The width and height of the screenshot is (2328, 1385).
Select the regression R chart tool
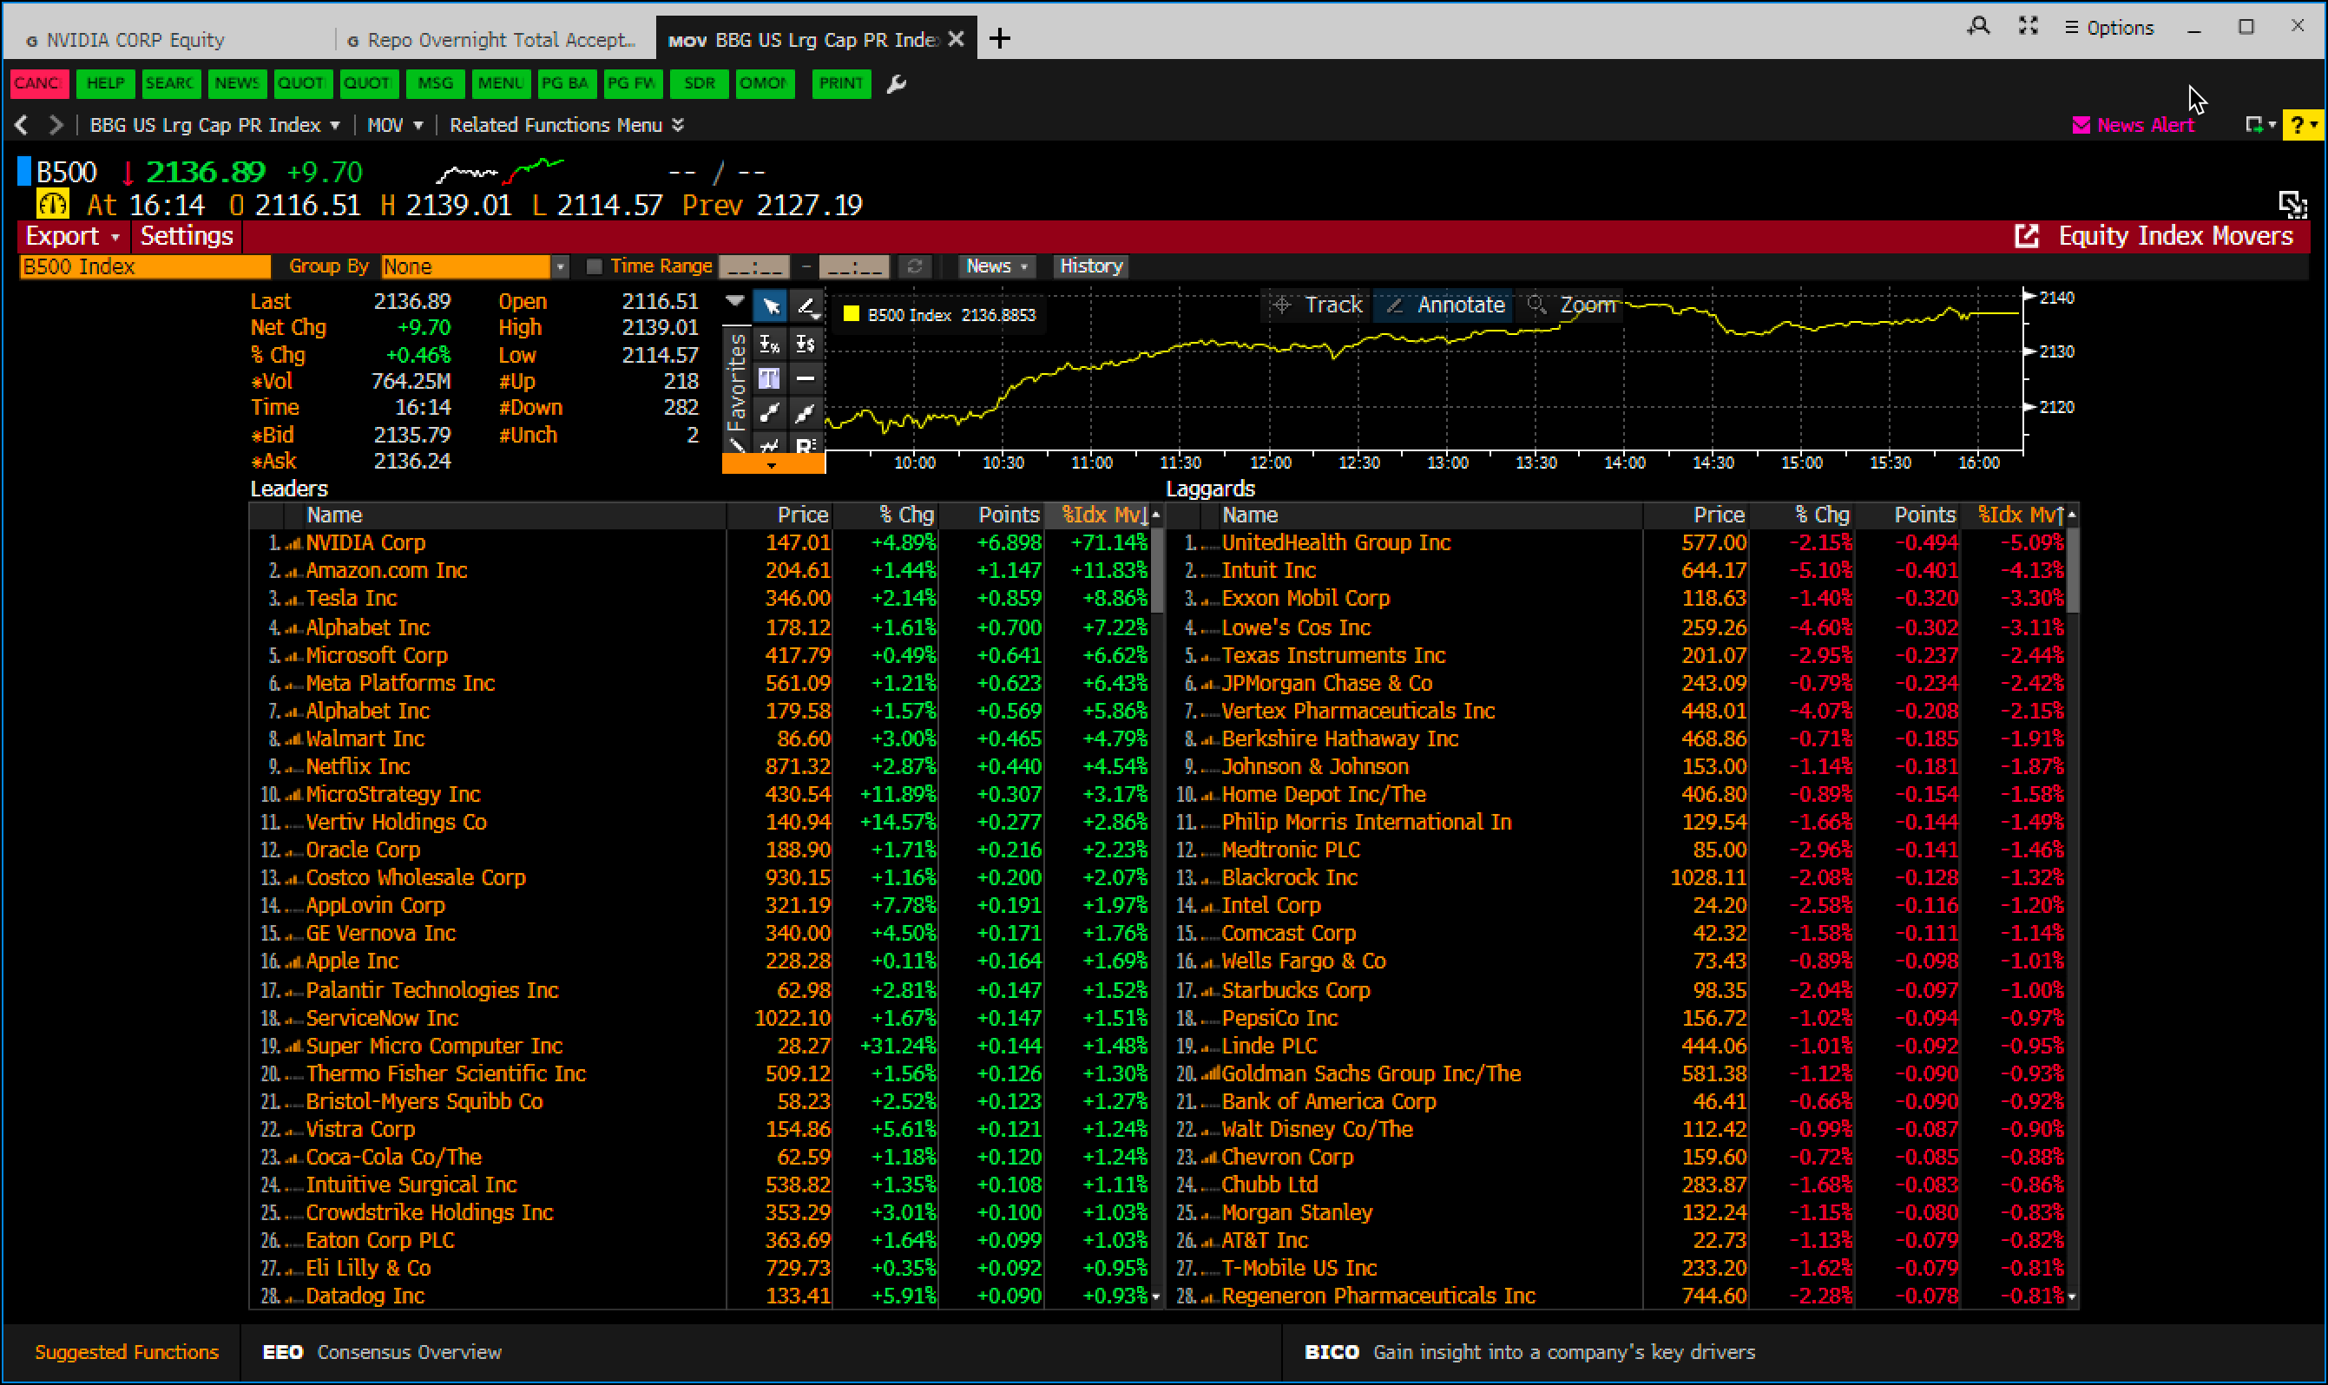pyautogui.click(x=806, y=444)
